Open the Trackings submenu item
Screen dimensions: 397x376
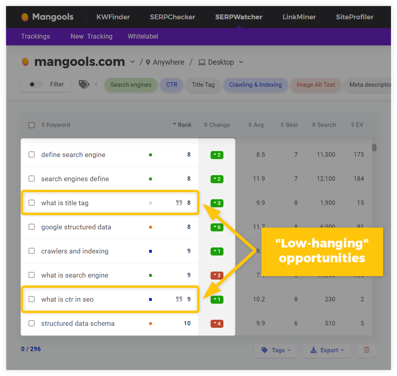tap(35, 37)
